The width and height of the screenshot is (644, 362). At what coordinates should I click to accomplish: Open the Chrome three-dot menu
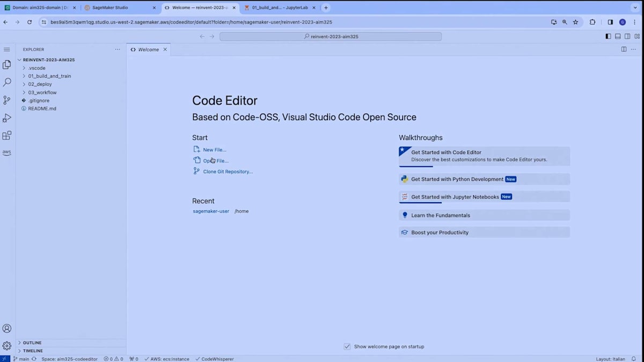[x=635, y=22]
